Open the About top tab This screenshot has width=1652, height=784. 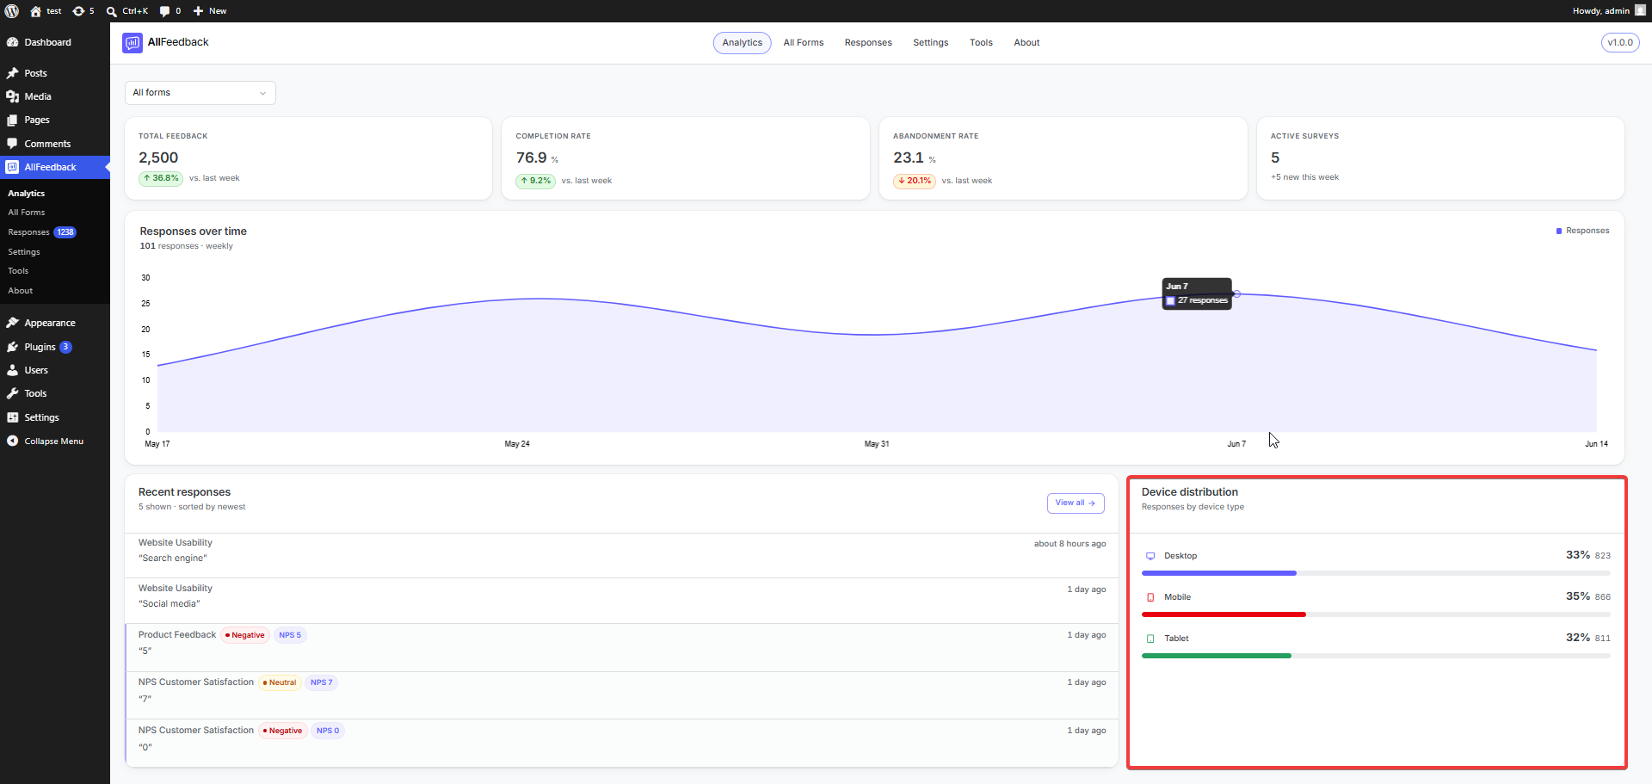[x=1026, y=43]
